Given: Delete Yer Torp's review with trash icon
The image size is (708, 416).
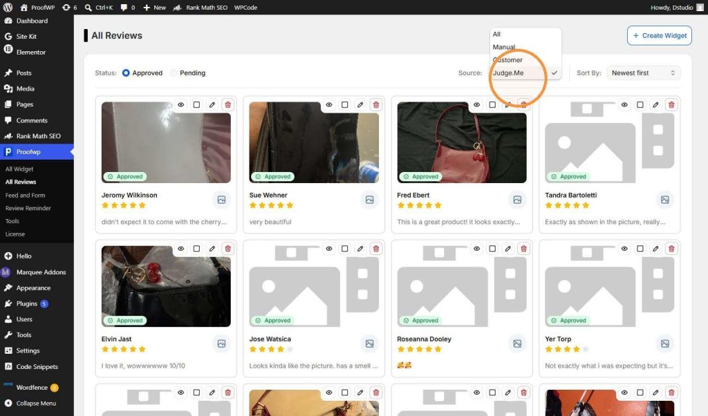Looking at the screenshot, I should pyautogui.click(x=671, y=249).
